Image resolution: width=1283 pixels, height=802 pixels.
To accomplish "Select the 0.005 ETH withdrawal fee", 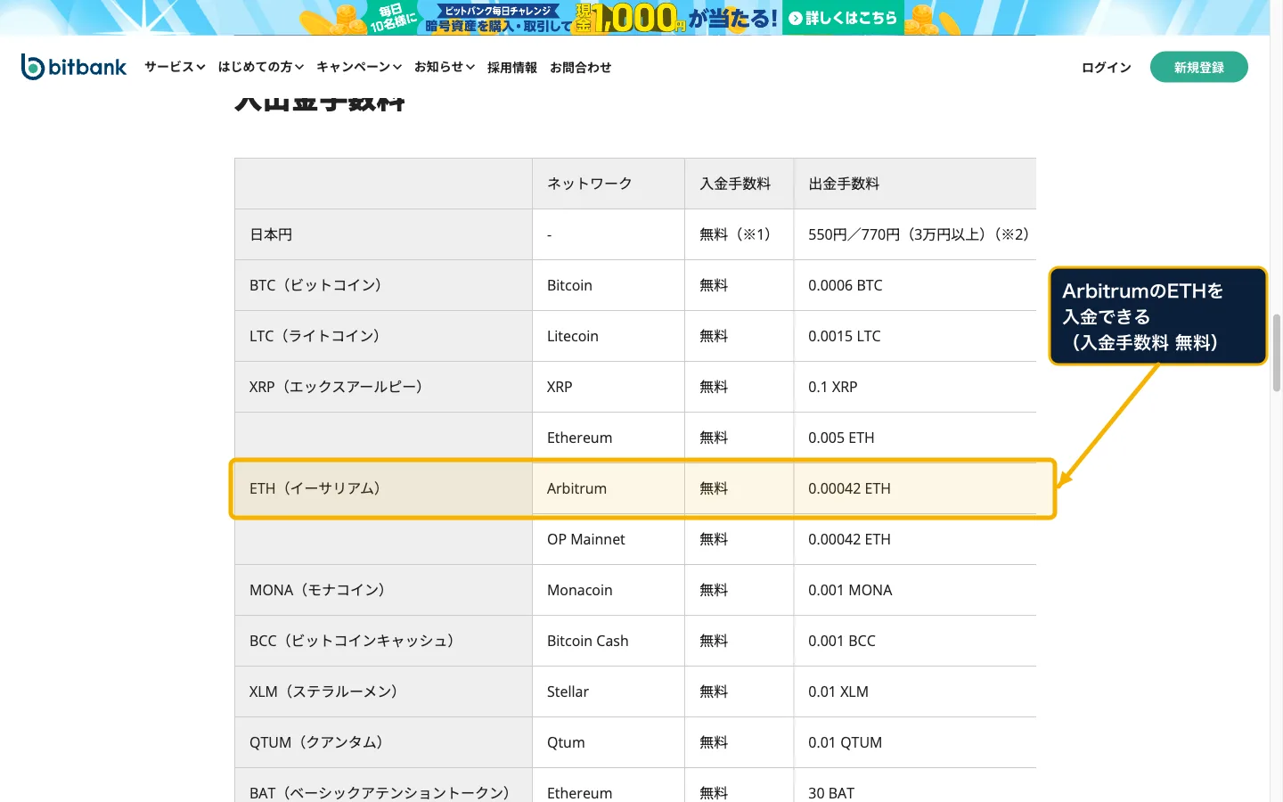I will click(841, 438).
